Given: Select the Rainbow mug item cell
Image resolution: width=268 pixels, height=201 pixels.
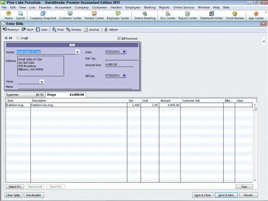Looking at the screenshot, I should [x=18, y=105].
